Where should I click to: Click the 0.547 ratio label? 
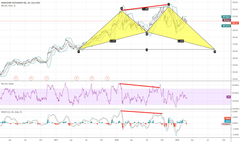point(113,41)
